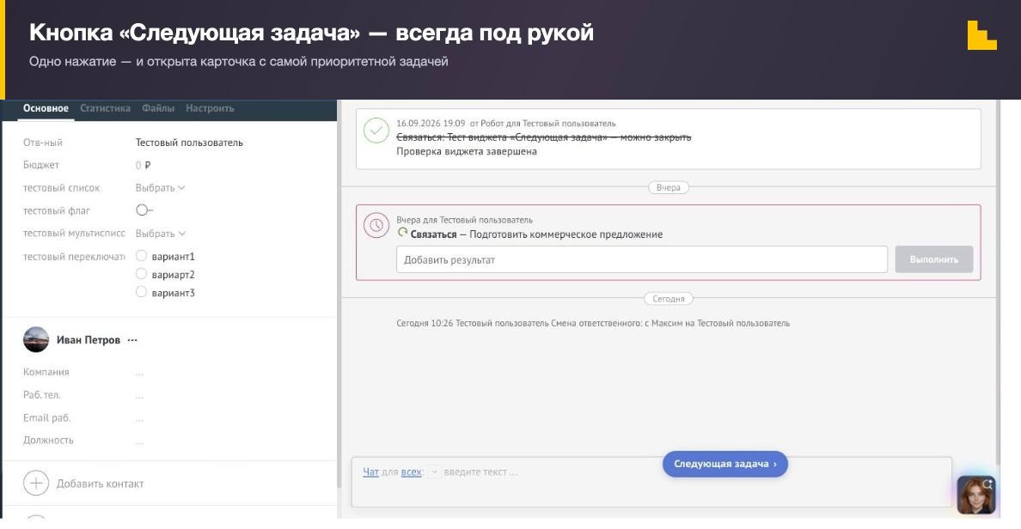Click task text Подготовить коммерческое предложение
Image resolution: width=1021 pixels, height=529 pixels.
pos(566,235)
